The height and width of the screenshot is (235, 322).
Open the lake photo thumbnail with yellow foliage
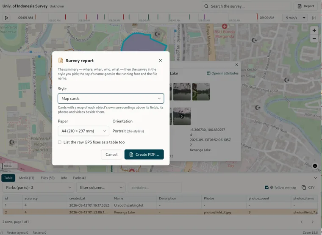[201, 92]
